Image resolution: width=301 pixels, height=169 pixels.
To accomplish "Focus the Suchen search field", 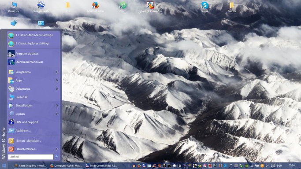I will pos(31,157).
